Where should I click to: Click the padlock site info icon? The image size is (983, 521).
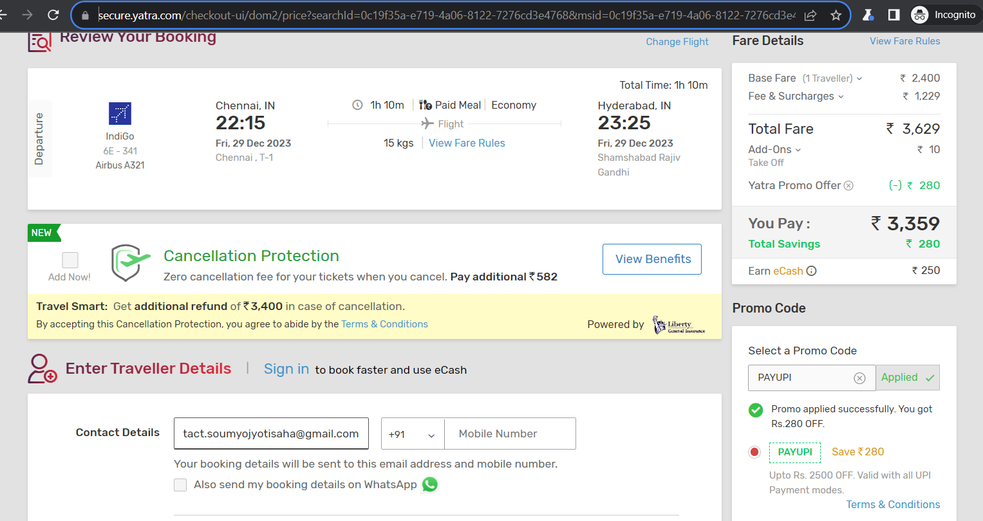pos(85,15)
